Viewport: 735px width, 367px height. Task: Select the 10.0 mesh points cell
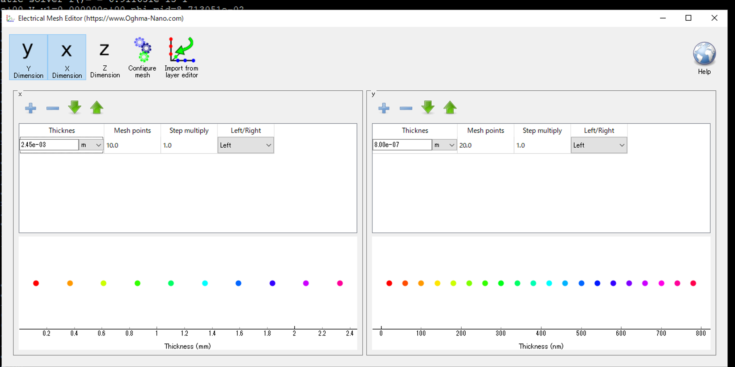click(132, 145)
